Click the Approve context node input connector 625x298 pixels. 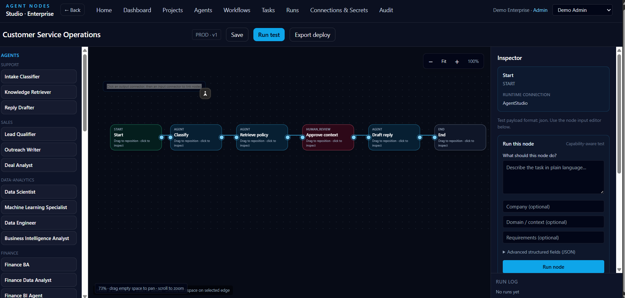tap(302, 137)
